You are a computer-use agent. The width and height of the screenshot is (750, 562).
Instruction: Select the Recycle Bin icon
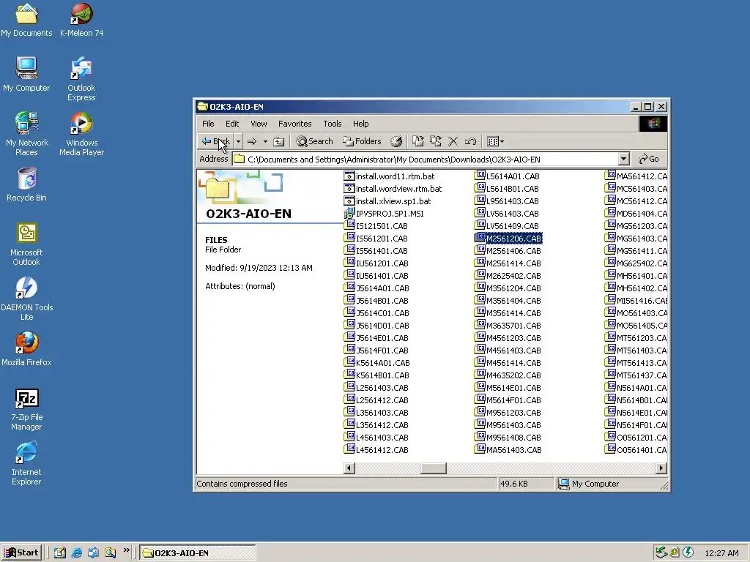[x=26, y=184]
